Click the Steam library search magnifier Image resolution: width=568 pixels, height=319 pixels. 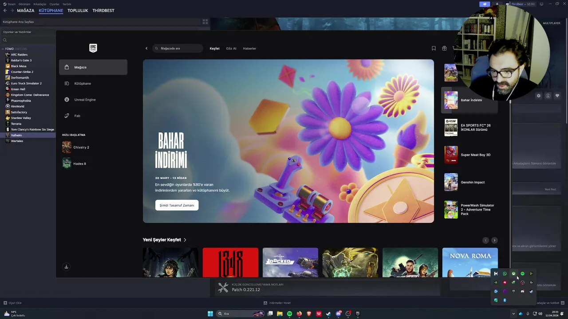pyautogui.click(x=5, y=40)
